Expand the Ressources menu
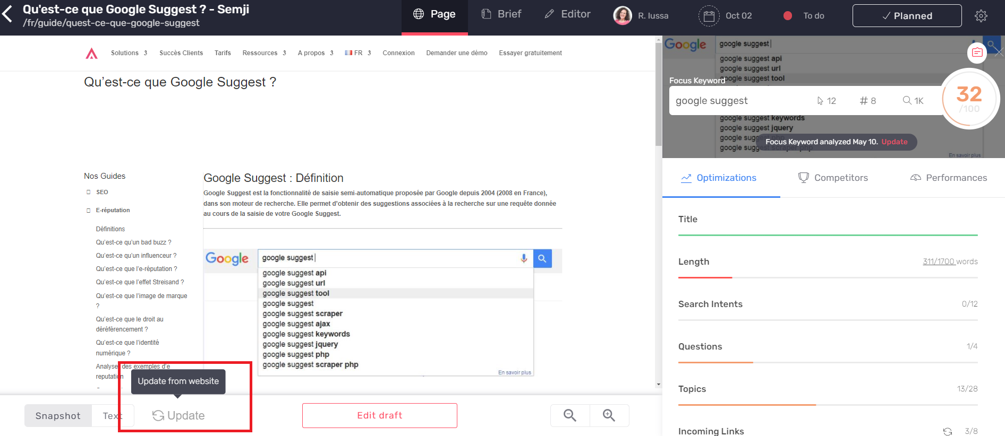Image resolution: width=1005 pixels, height=436 pixels. pos(265,53)
